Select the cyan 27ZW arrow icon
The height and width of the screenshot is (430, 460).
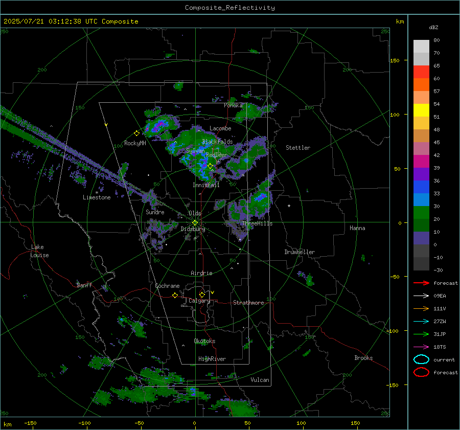421,322
